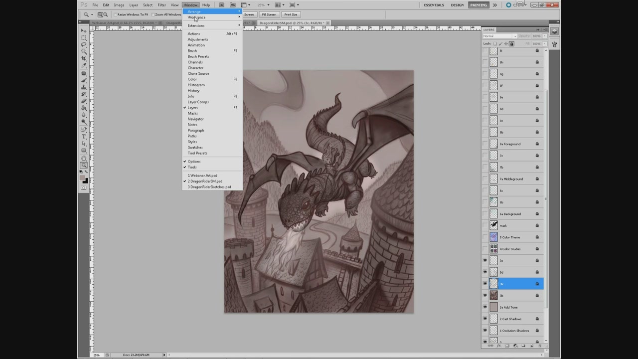Open the collapsed Layers panel icon

(x=554, y=31)
